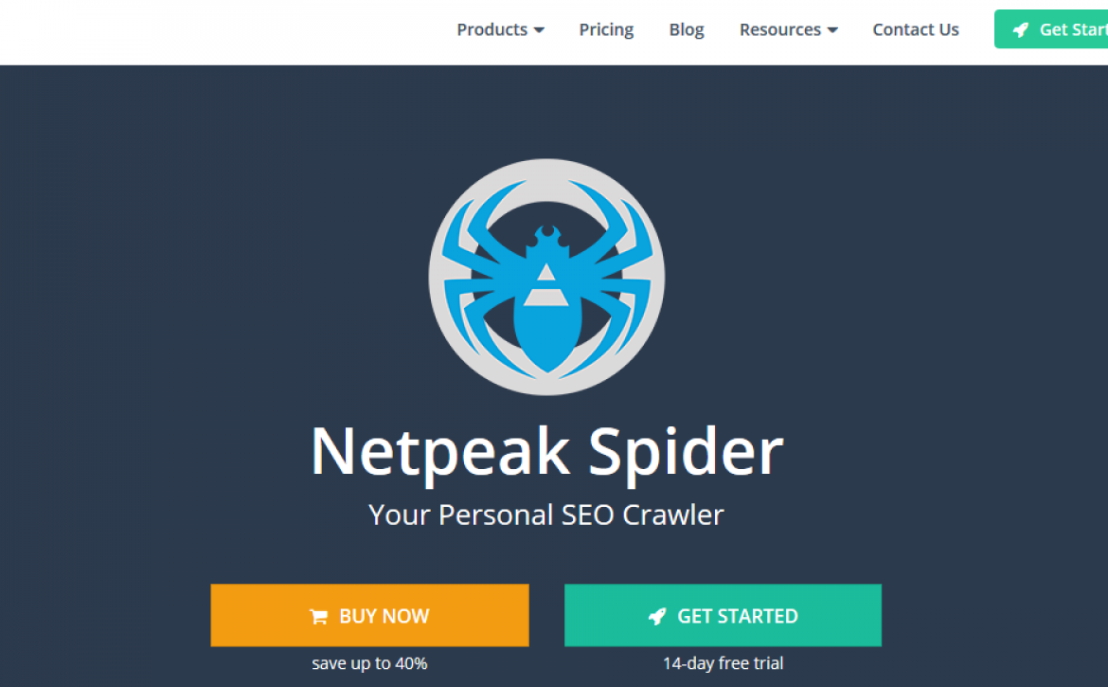The image size is (1108, 687).
Task: Click the orange BUY NOW button
Action: pos(369,615)
